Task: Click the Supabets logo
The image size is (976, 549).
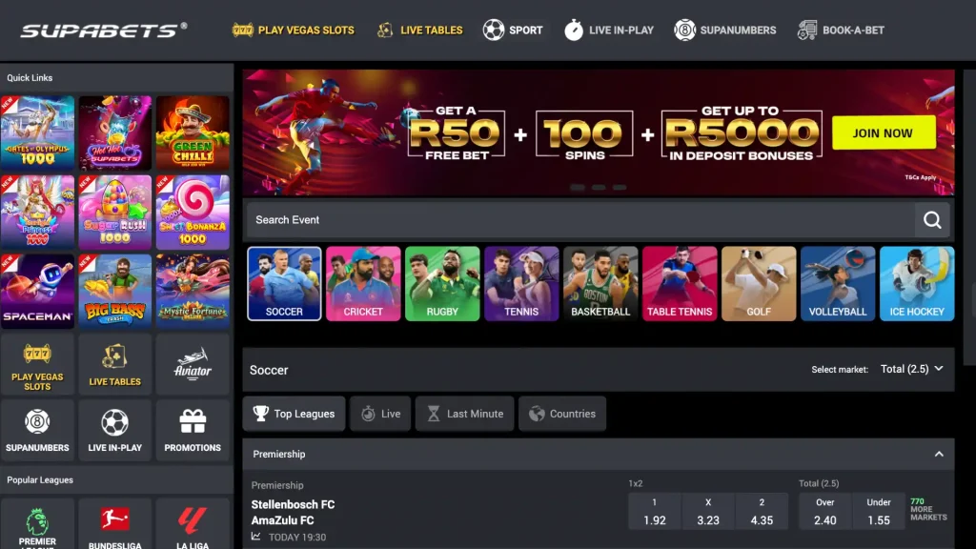Action: click(x=103, y=30)
